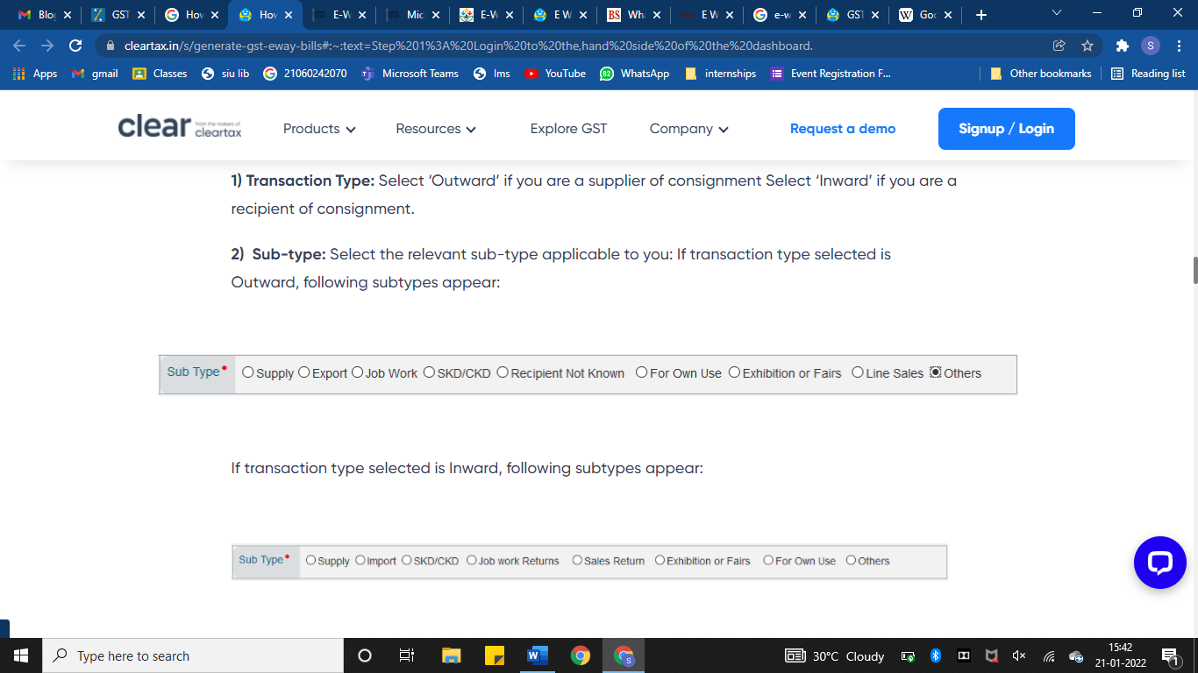This screenshot has height=673, width=1198.
Task: Open a new tab with the plus button
Action: click(981, 15)
